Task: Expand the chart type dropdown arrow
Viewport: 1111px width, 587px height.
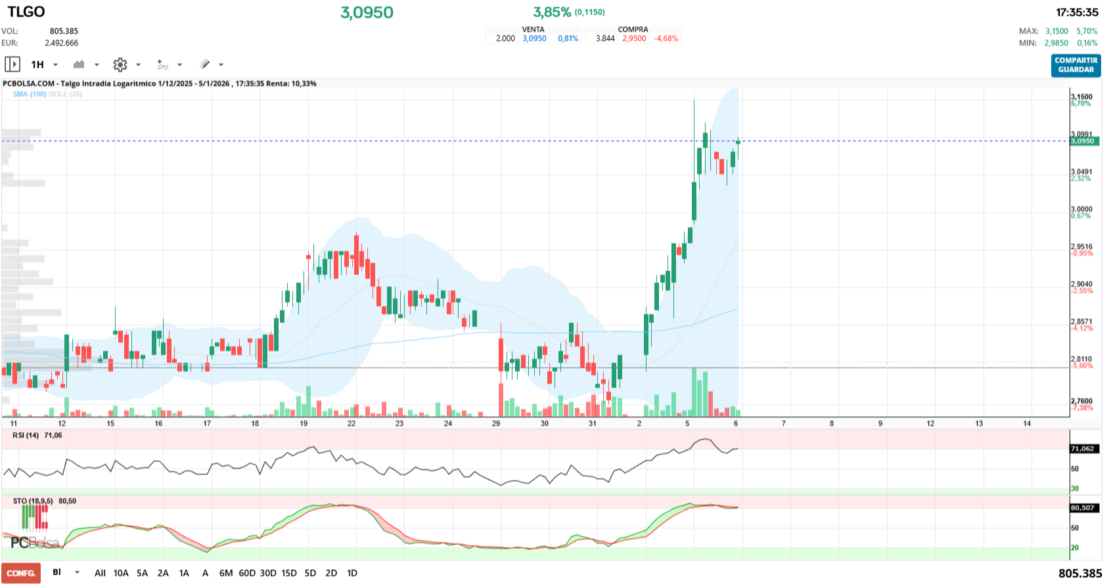Action: tap(97, 64)
